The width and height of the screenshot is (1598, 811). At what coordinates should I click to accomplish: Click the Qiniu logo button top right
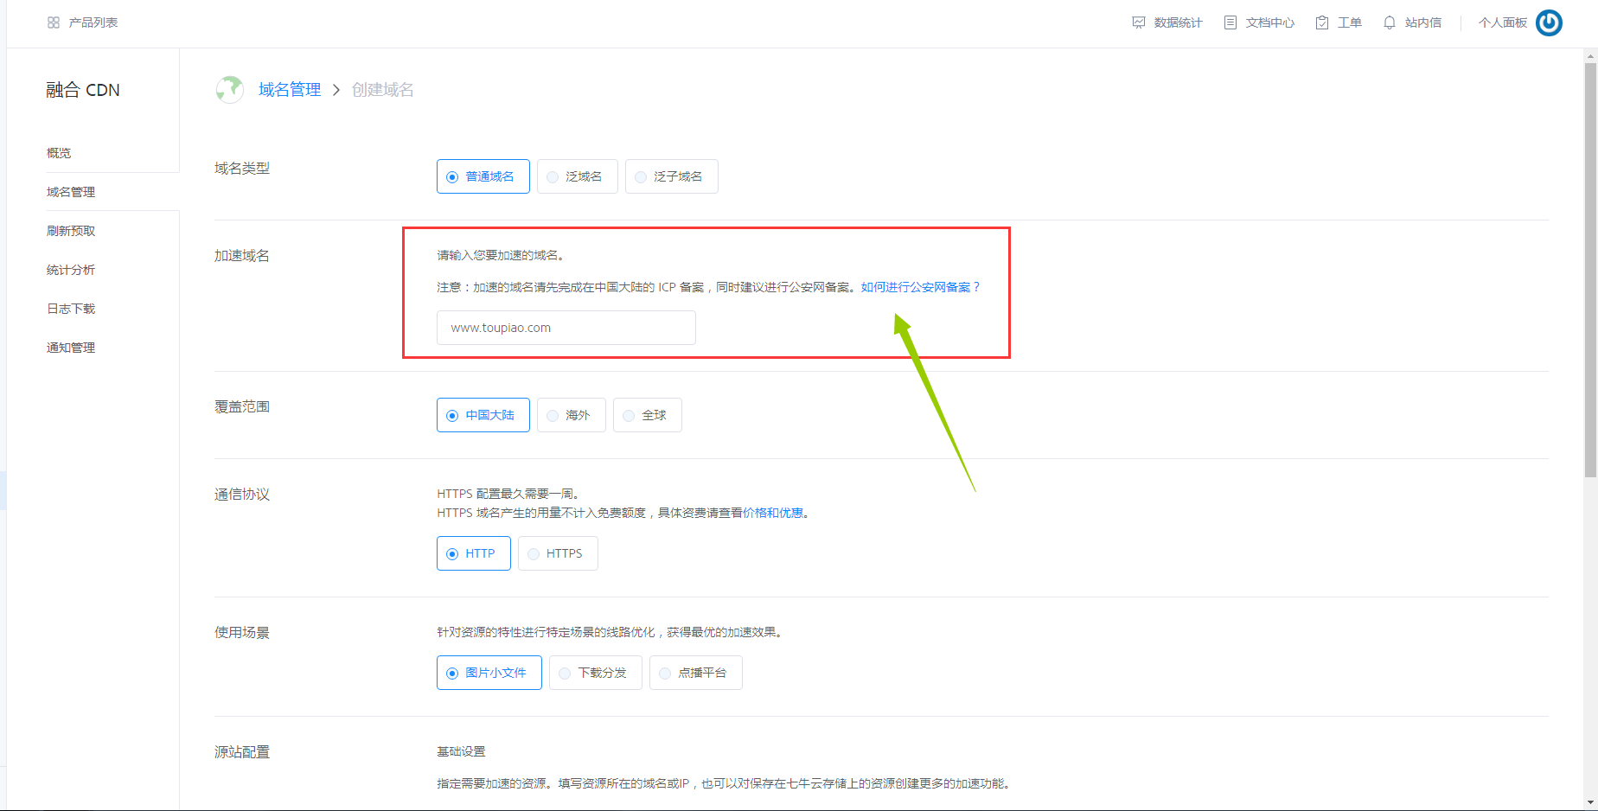[1549, 22]
